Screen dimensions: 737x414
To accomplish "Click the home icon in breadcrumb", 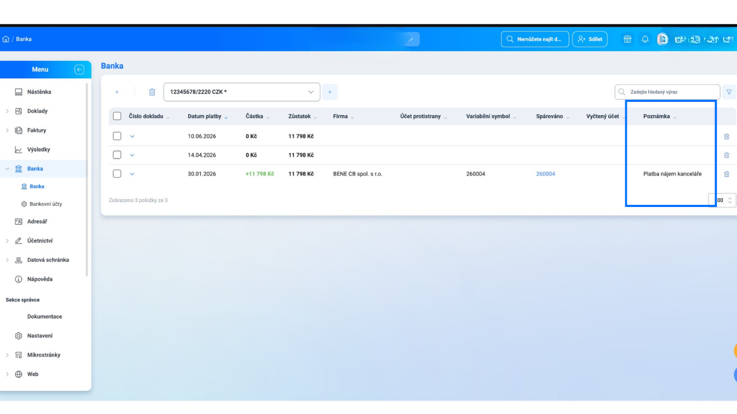I will [x=6, y=39].
